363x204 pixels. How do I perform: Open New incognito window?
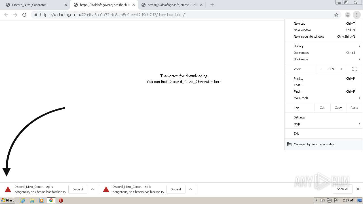pyautogui.click(x=323, y=37)
